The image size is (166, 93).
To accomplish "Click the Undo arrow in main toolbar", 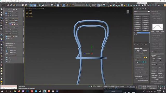I will tap(2, 5).
